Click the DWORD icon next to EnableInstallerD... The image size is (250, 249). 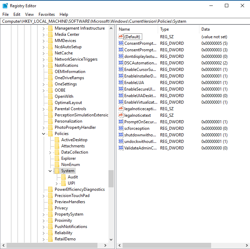click(x=121, y=76)
